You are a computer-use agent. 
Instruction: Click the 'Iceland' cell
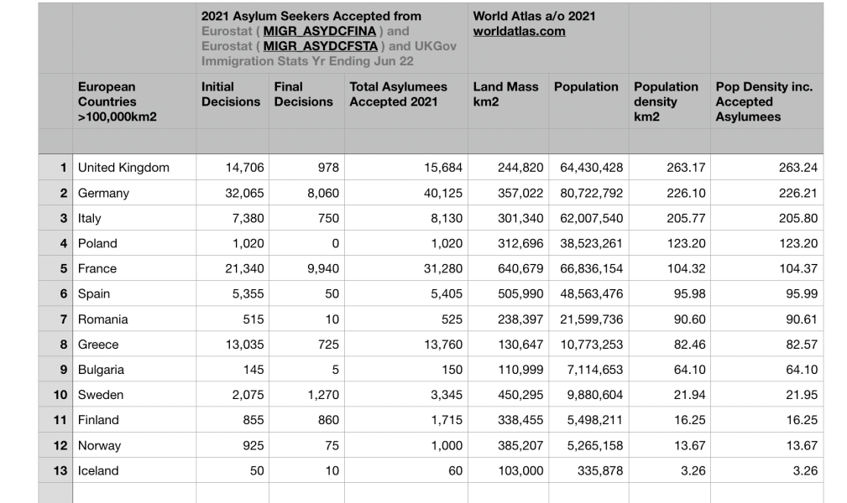pyautogui.click(x=134, y=470)
